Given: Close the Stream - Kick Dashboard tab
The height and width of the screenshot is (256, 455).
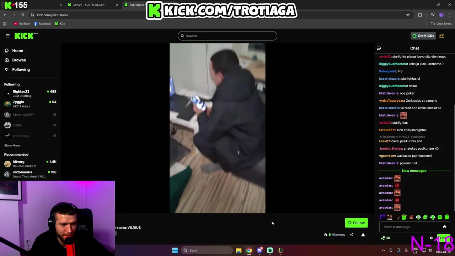Looking at the screenshot, I should [117, 5].
